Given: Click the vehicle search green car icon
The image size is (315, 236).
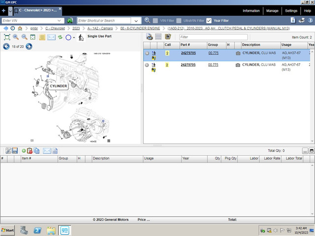Looking at the screenshot, I should (70, 21).
